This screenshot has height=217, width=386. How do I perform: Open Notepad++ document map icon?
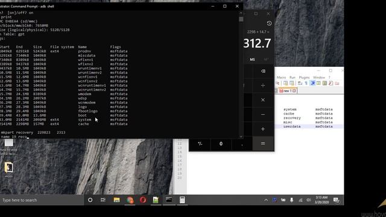(324, 83)
